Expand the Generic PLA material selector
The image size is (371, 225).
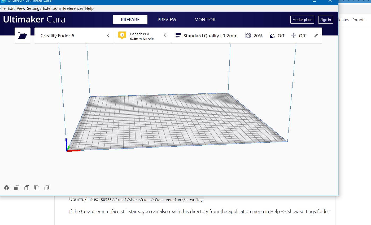click(x=165, y=35)
